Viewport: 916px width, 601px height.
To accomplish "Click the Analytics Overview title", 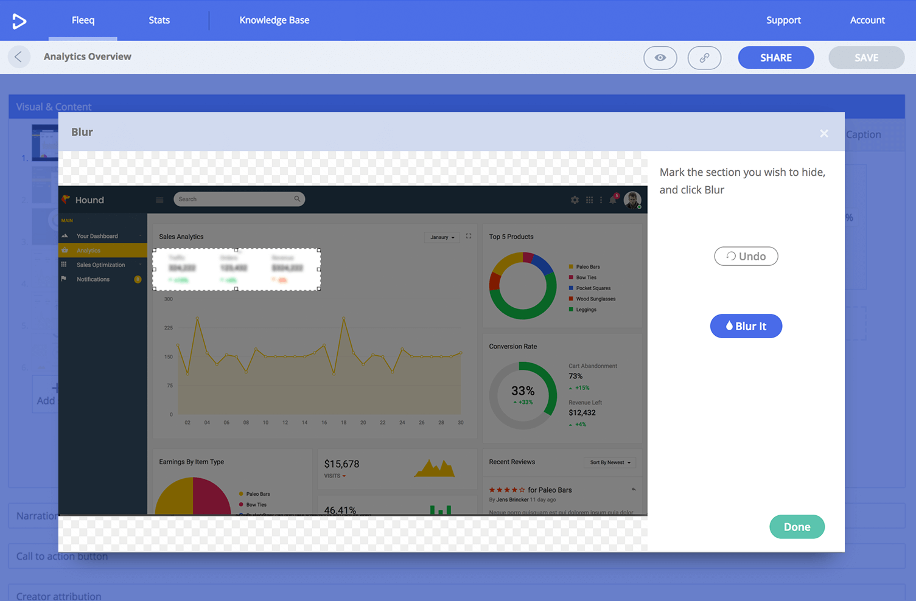I will click(x=88, y=57).
